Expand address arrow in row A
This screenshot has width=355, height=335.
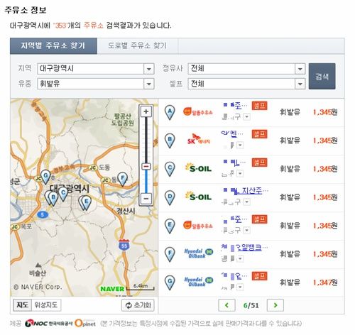[x=247, y=116]
